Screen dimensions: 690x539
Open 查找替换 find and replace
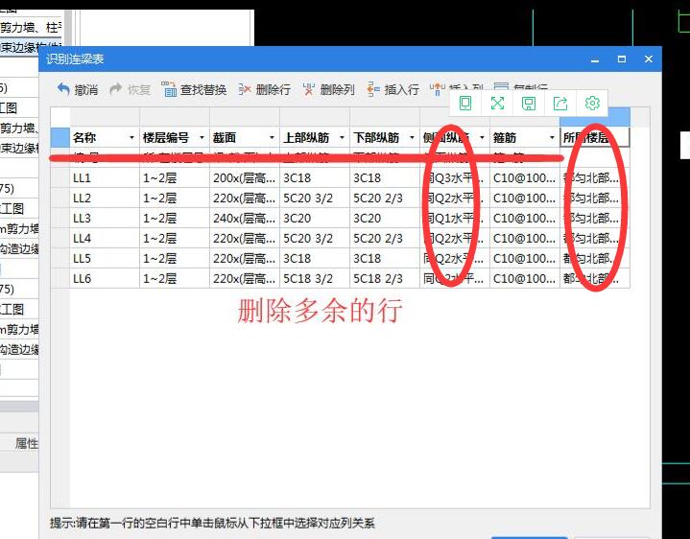194,89
